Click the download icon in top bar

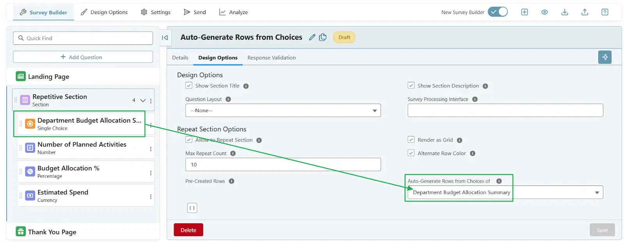(564, 12)
